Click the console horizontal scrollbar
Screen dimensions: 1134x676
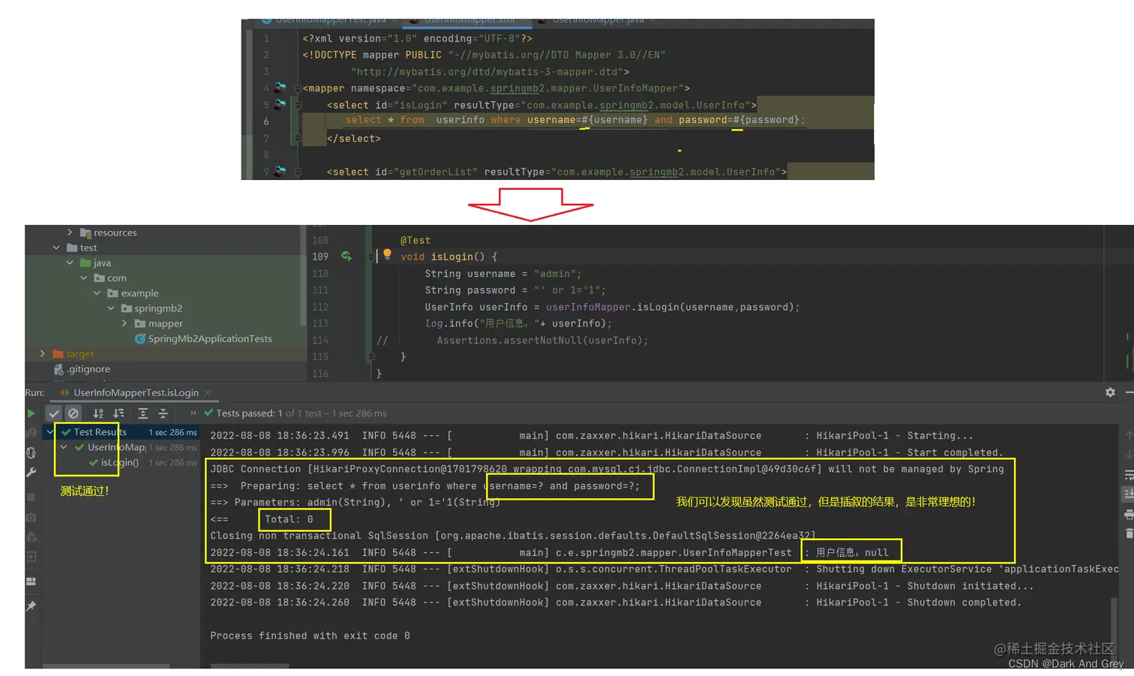pyautogui.click(x=250, y=665)
